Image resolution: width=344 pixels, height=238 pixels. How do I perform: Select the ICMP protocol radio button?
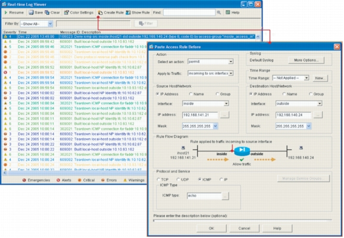click(199, 180)
